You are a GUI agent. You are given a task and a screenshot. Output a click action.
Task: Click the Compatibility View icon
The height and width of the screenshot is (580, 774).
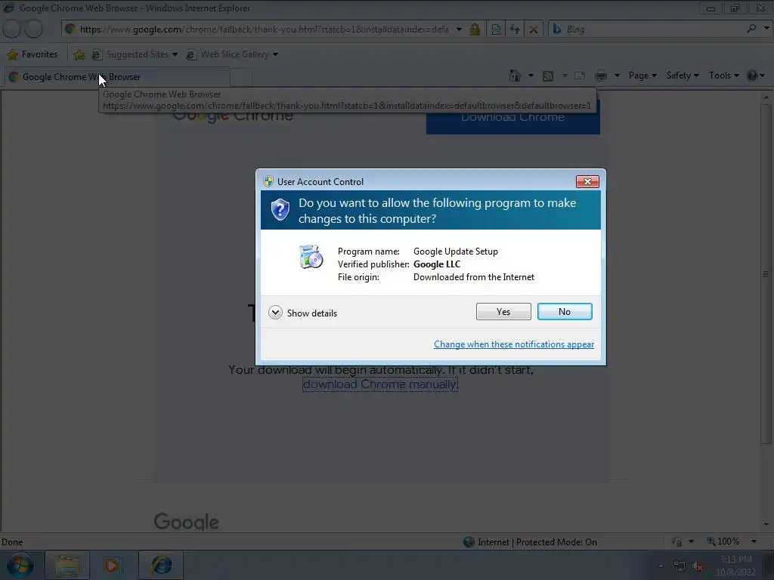tap(496, 29)
